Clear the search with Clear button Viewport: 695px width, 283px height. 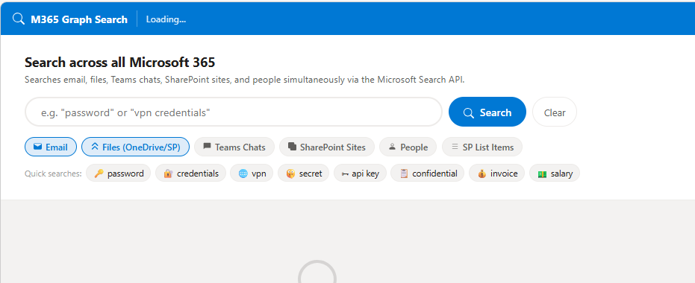coord(555,112)
